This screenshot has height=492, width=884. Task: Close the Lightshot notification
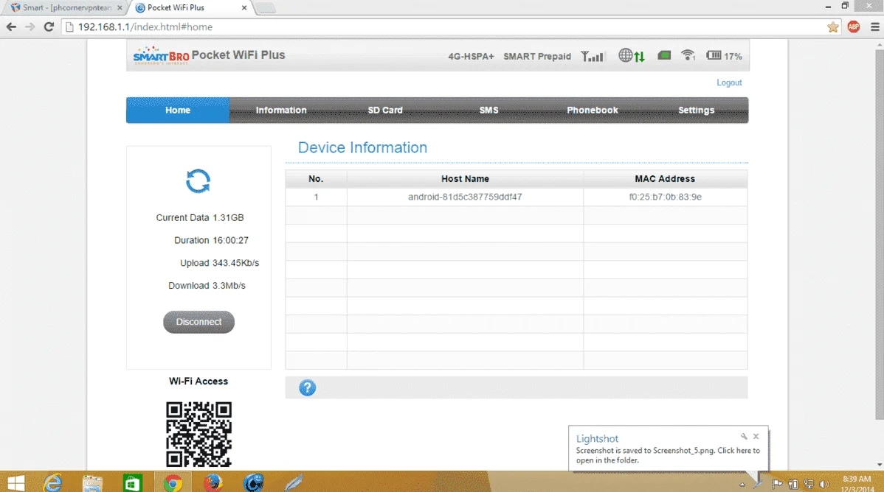pos(756,436)
